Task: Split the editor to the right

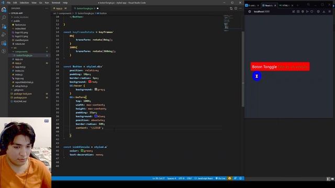Action: 236,8
